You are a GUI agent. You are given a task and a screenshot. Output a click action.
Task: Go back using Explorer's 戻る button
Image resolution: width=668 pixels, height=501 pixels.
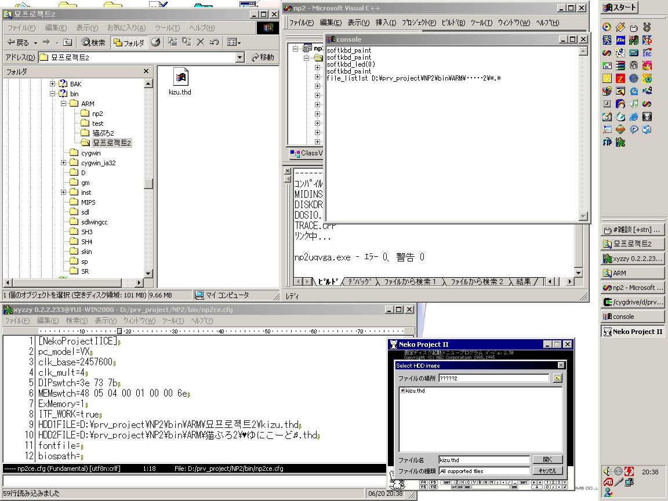[19, 42]
